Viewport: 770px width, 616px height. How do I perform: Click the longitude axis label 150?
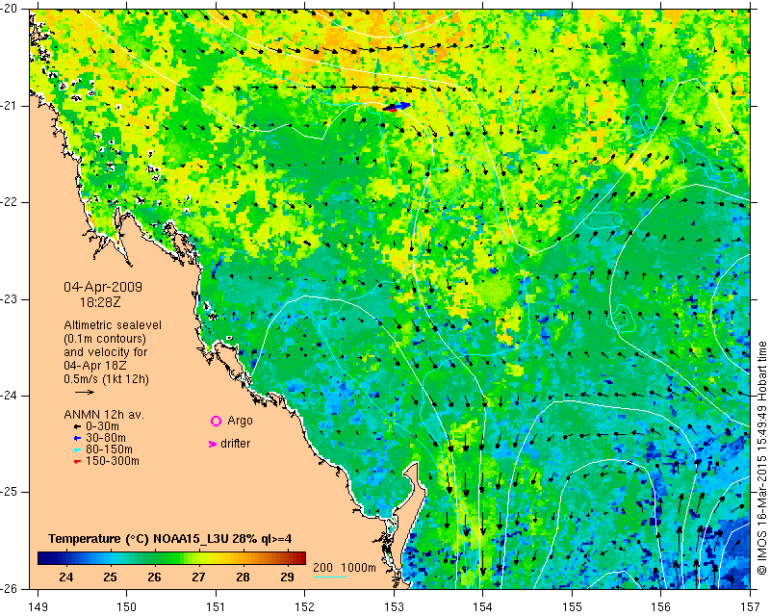tap(126, 607)
